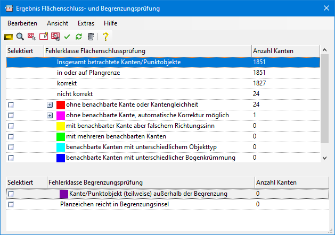335x235 pixels.
Task: Enable checkbox for 'Planzeichen reicht in Begrenzungsinsel'
Action: click(11, 205)
